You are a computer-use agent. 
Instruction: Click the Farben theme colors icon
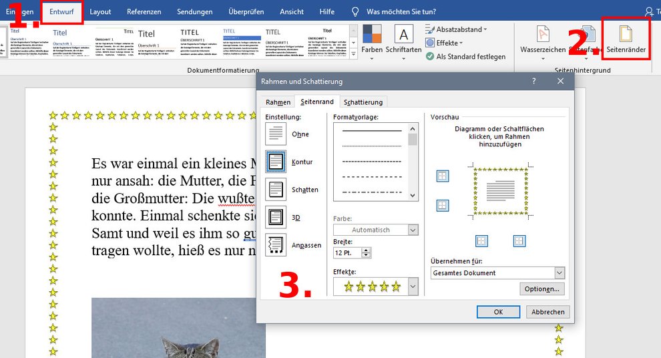click(372, 35)
